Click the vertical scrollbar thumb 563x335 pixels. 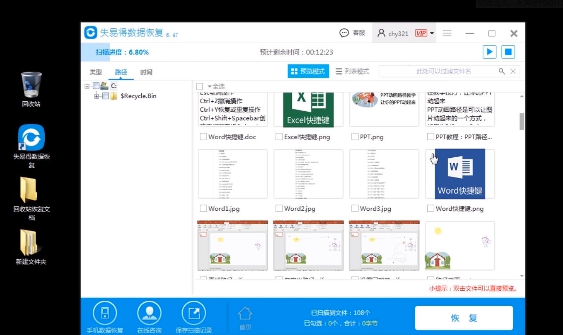pos(522,121)
